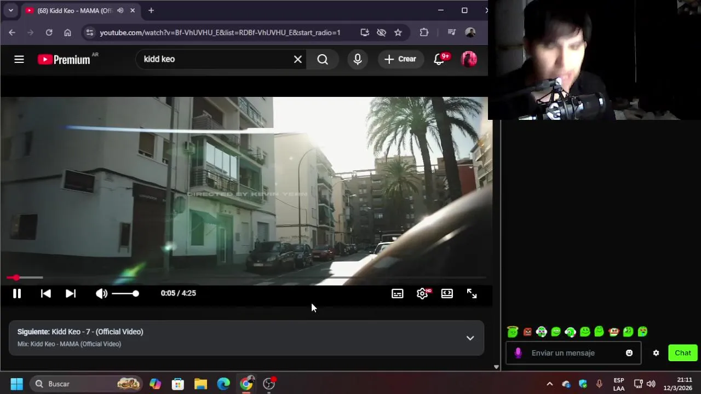Pick the drooling green emote
The image size is (701, 394).
click(x=642, y=332)
